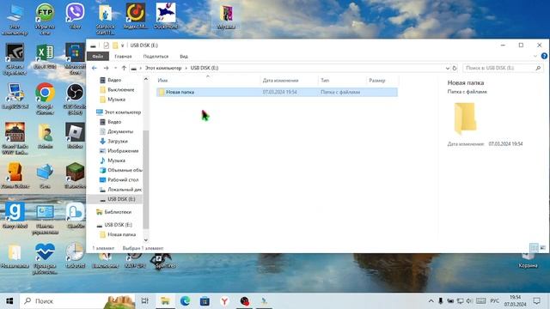Sort by Дата изменения column header
Image resolution: width=550 pixels, height=309 pixels.
(x=290, y=80)
